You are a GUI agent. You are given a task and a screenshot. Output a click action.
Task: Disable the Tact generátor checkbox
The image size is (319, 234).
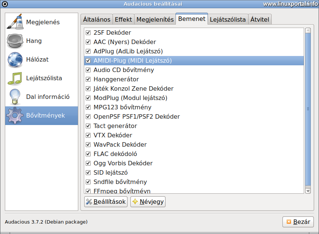pyautogui.click(x=88, y=126)
